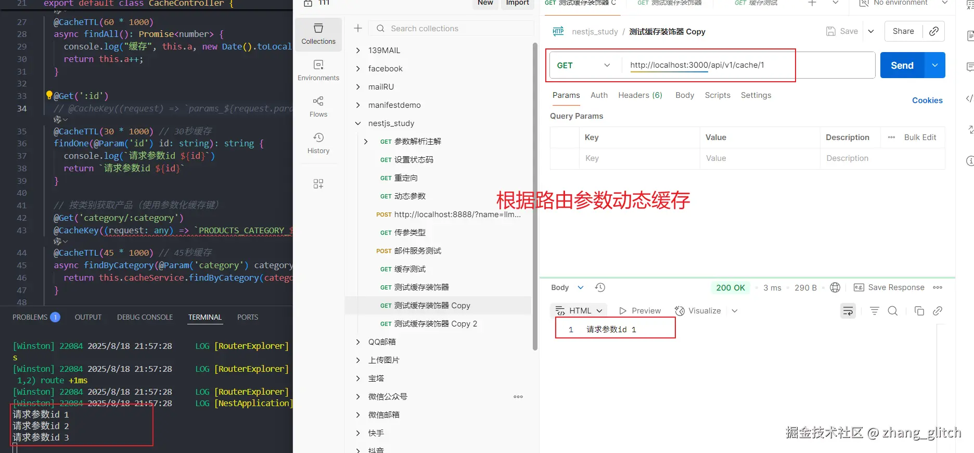
Task: Click the copy response icon
Action: pyautogui.click(x=919, y=311)
